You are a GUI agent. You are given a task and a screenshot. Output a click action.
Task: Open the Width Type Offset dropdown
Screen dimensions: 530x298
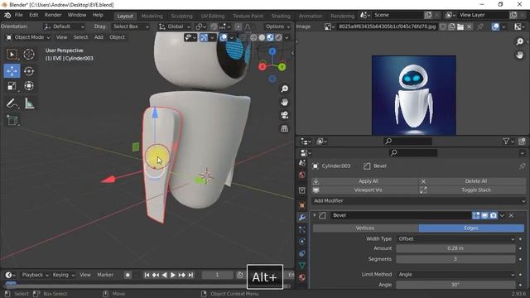click(456, 239)
